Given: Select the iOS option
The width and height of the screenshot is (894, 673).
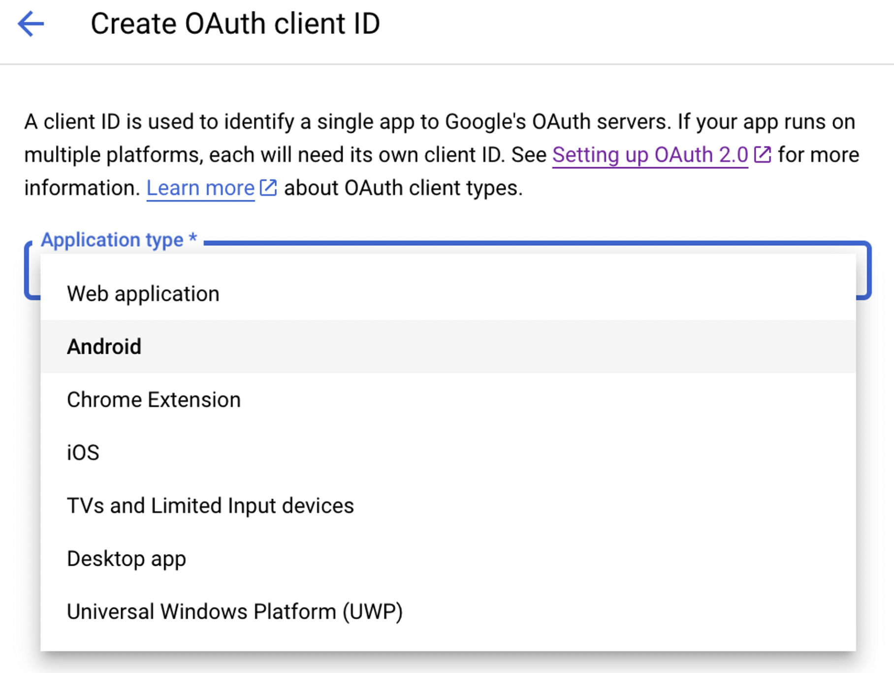Looking at the screenshot, I should pos(448,453).
